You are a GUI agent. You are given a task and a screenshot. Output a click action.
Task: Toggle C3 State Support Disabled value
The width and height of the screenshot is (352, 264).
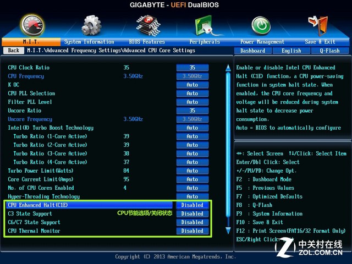pos(193,213)
